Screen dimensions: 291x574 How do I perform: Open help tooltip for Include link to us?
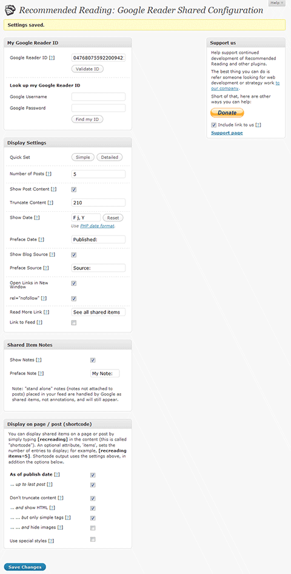click(x=258, y=125)
